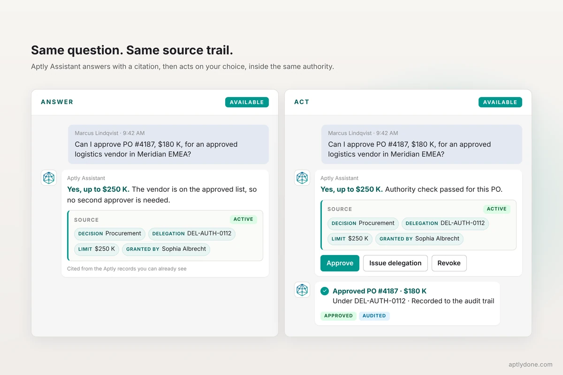Click the Delegation DEL-AUTH-0112 chip in the Act panel
The image size is (563, 375).
(445, 223)
